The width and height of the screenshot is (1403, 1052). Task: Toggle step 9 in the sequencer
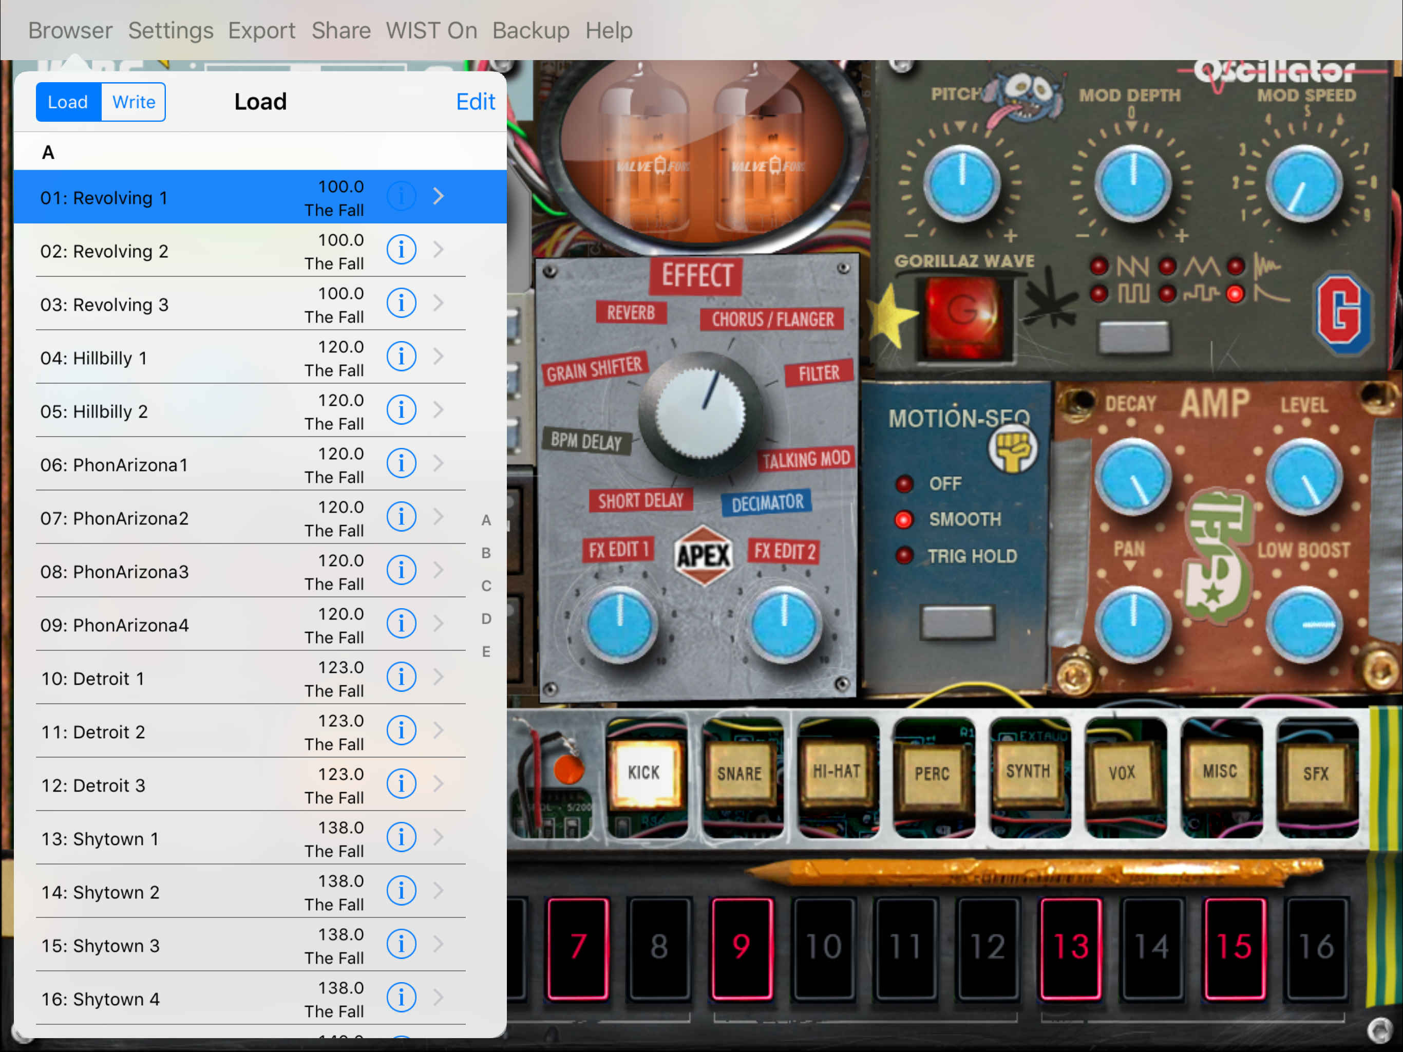coord(742,947)
